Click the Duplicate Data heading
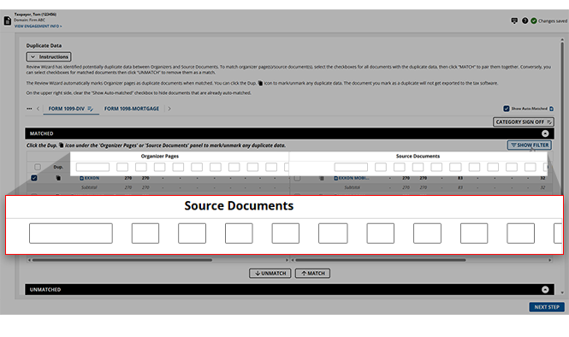This screenshot has width=569, height=337. coord(44,45)
